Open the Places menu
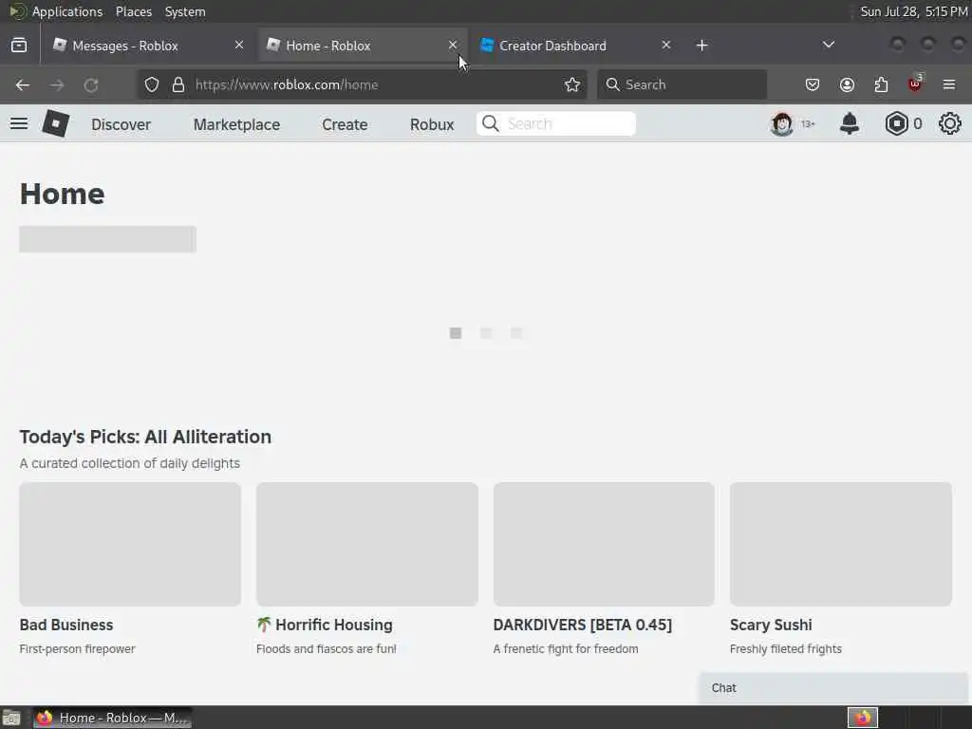 click(134, 11)
